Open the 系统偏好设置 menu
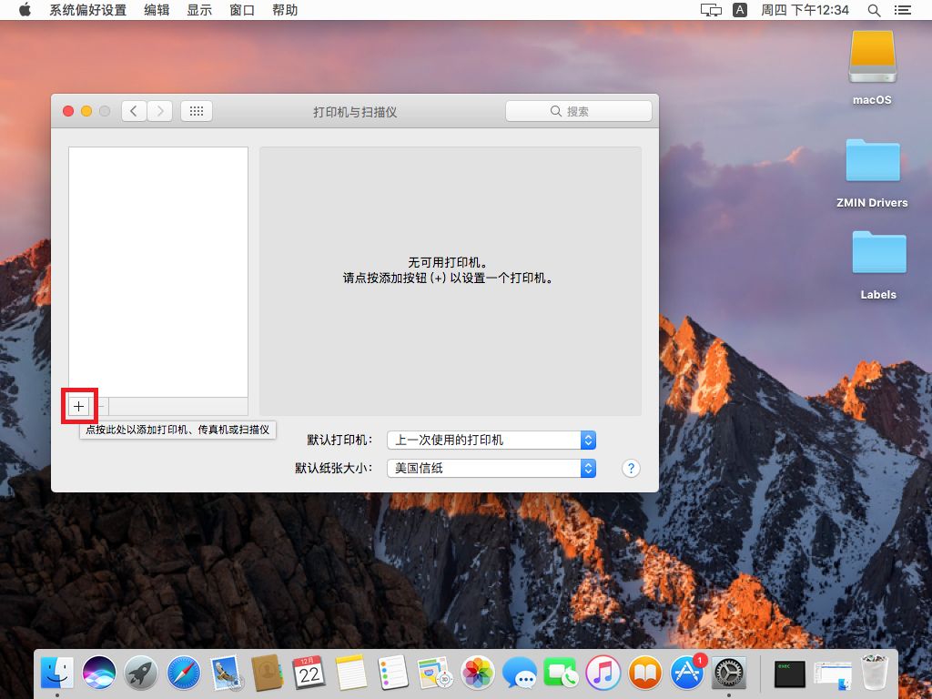This screenshot has width=932, height=699. [x=88, y=10]
